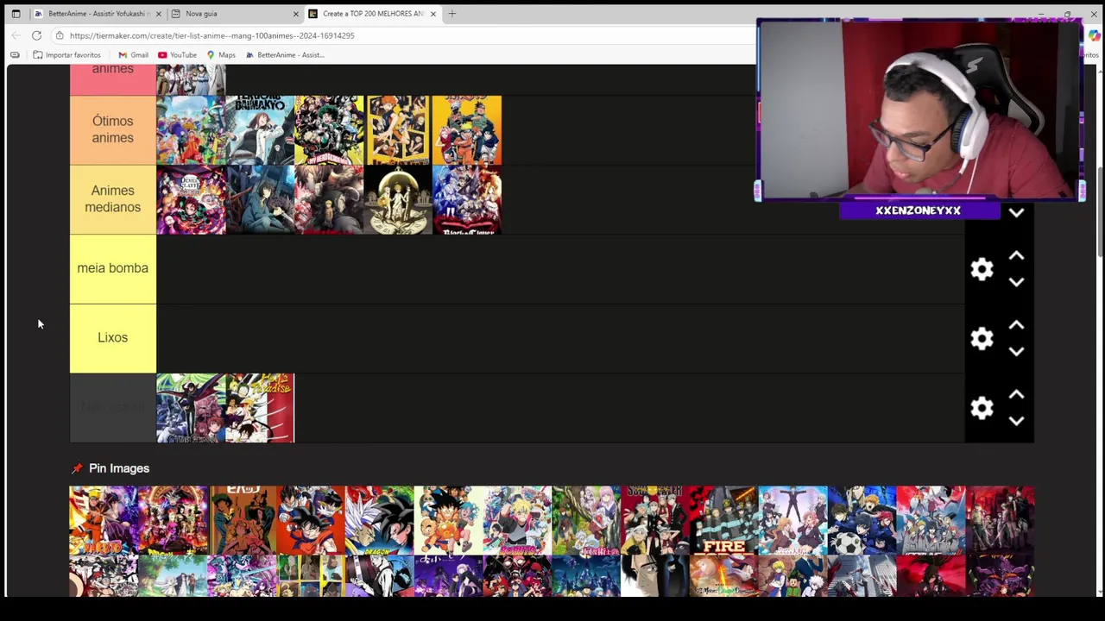Close the Create a TOP 200 MELHORES tab
The height and width of the screenshot is (621, 1105).
pyautogui.click(x=433, y=14)
